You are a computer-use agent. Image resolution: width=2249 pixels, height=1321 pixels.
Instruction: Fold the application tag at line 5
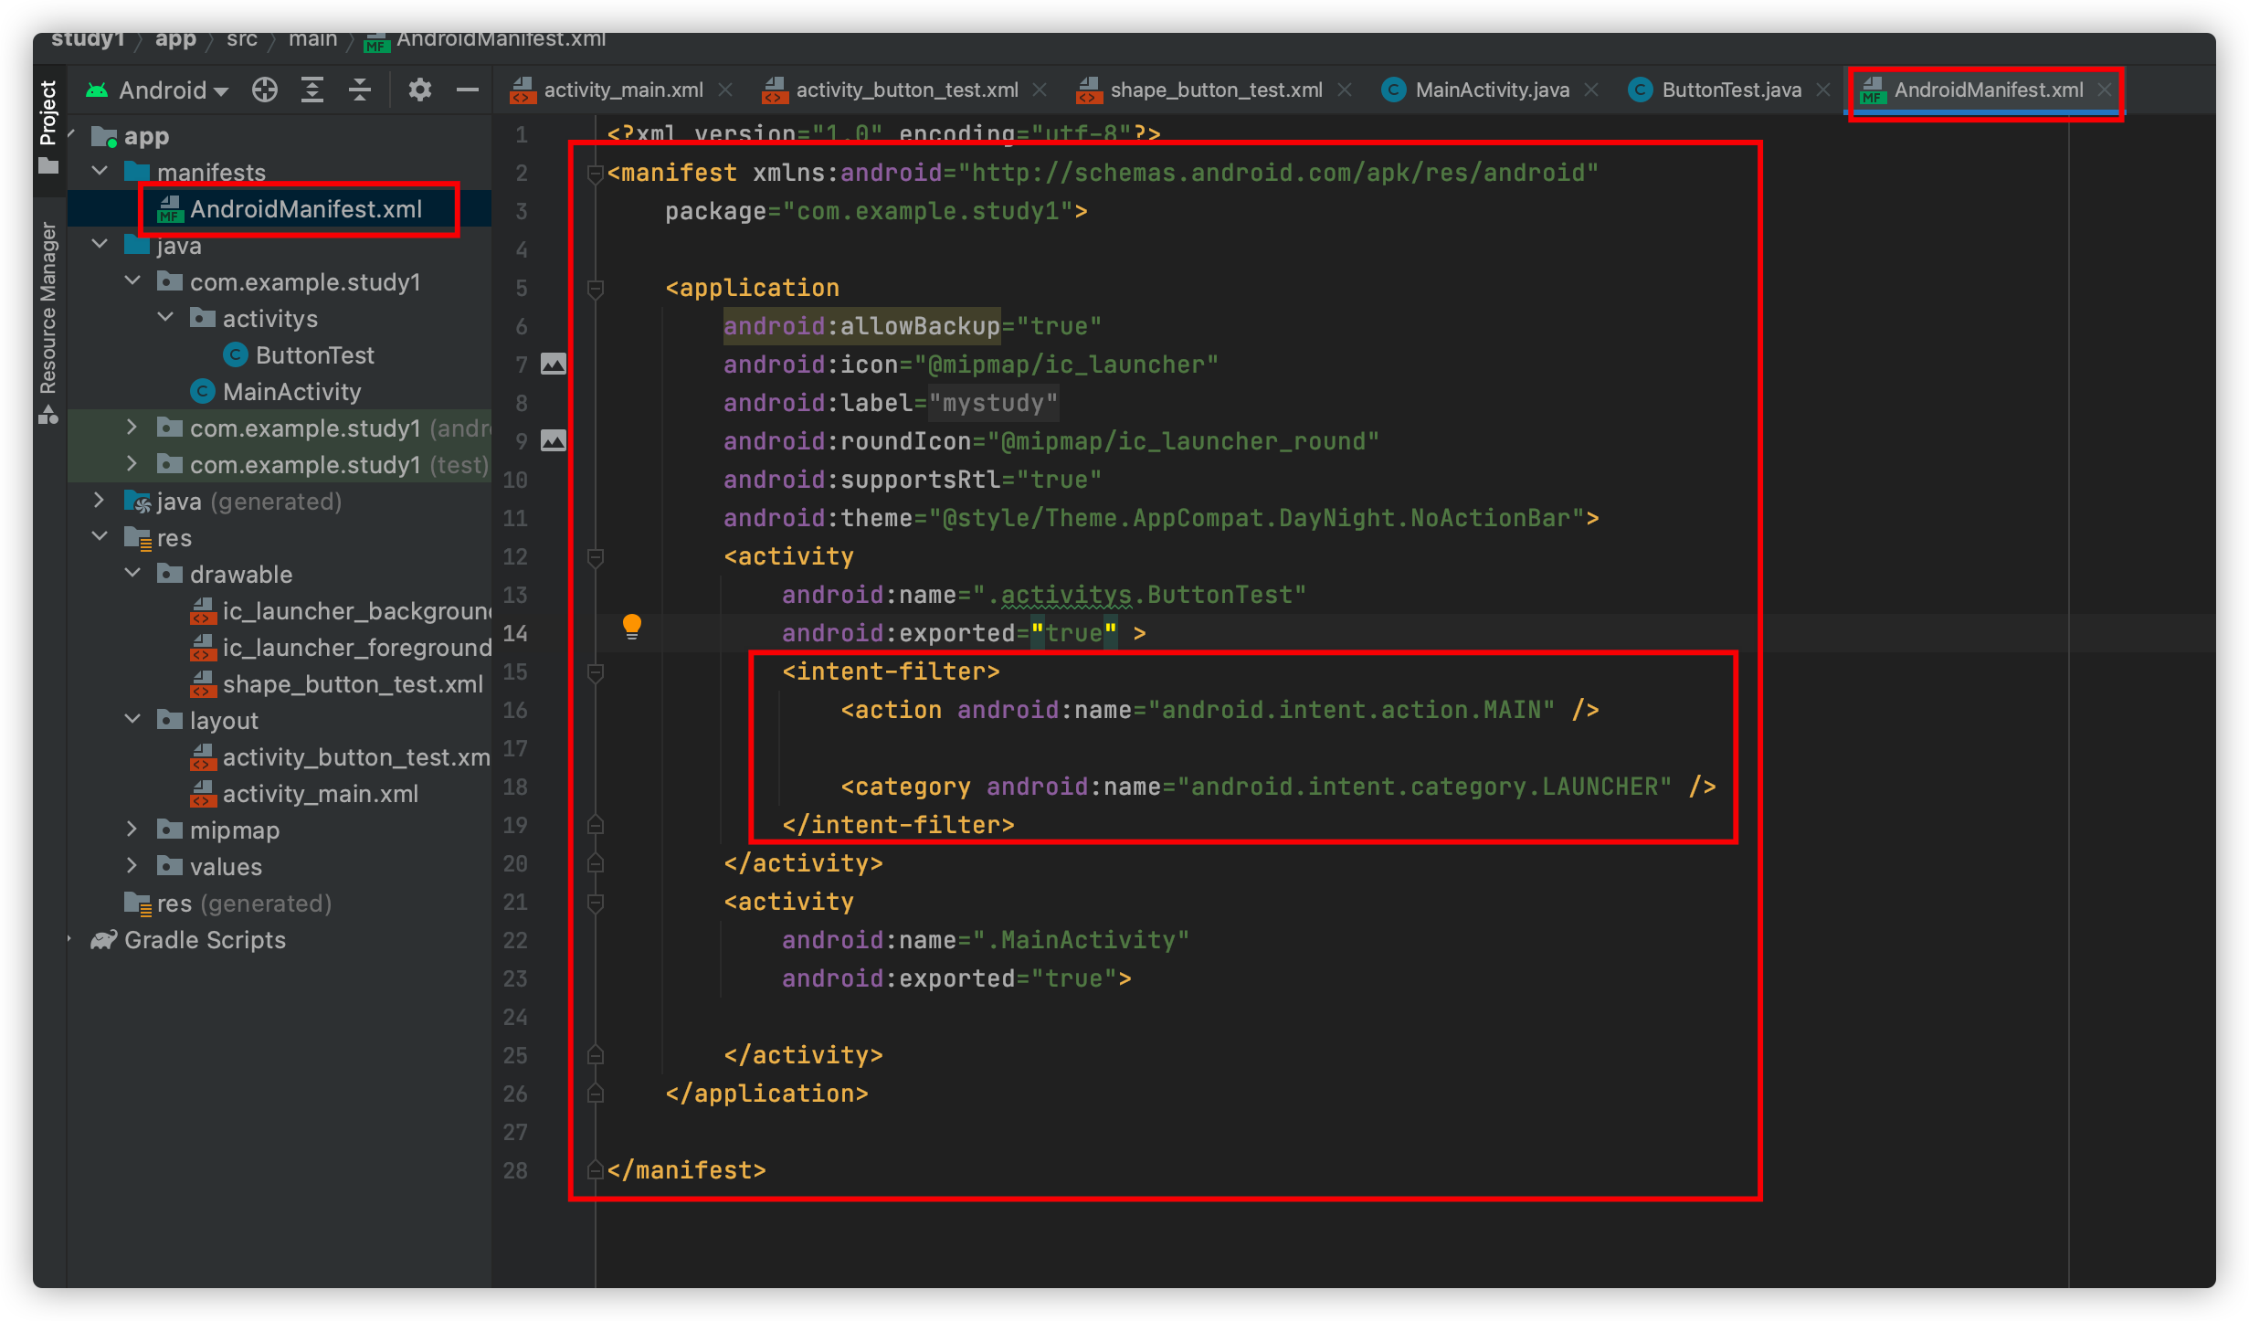point(596,289)
